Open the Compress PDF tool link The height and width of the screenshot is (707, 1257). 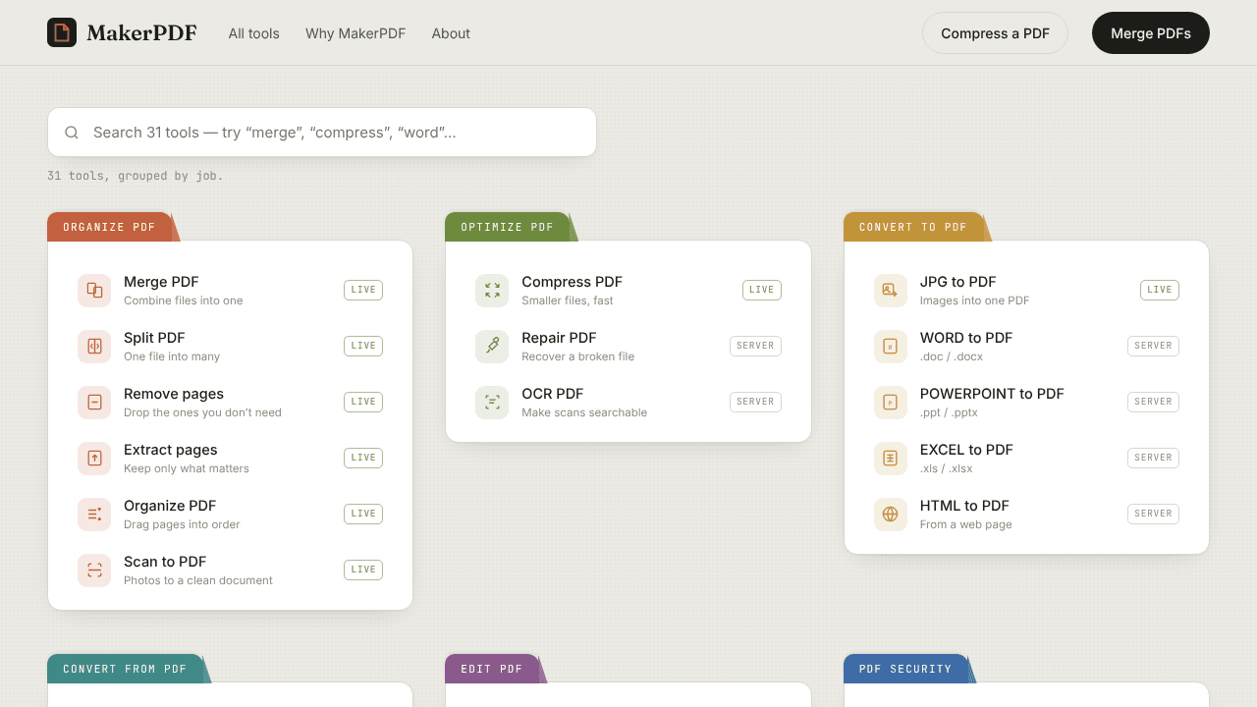(573, 282)
